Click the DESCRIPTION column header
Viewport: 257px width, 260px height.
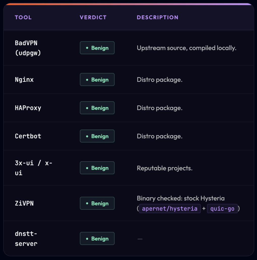tap(158, 17)
